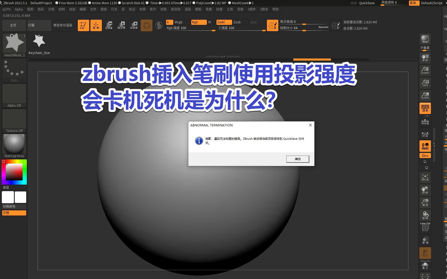Toggle the 透视 perspective view
Image resolution: width=447 pixels, height=279 pixels.
coord(425,108)
